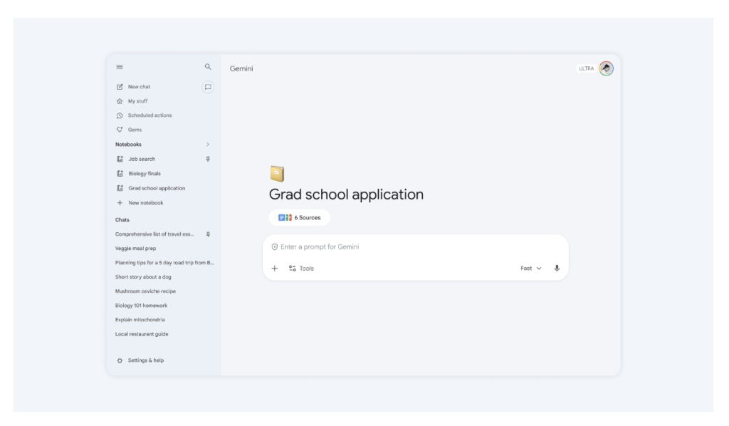Image resolution: width=729 pixels, height=426 pixels.
Task: Toggle the pin on Job search notebook
Action: (208, 159)
